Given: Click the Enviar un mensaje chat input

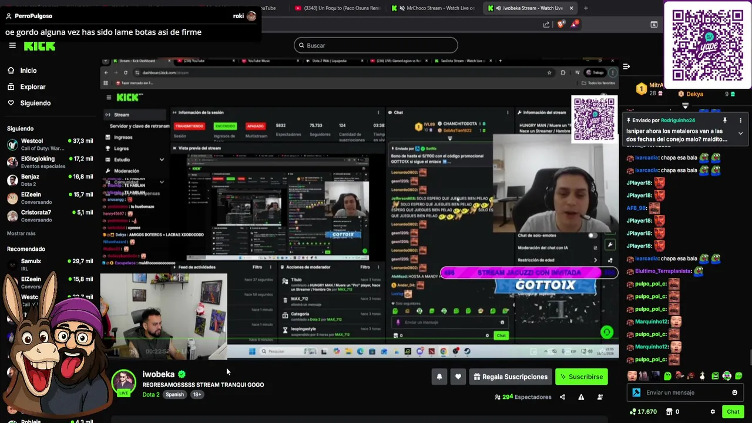Looking at the screenshot, I should point(686,392).
